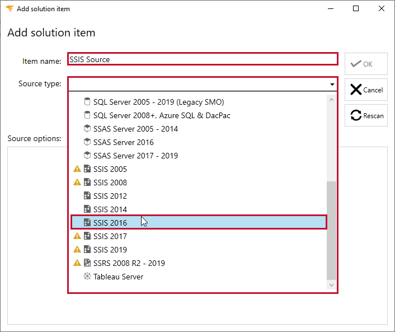Click the report icon of SSRS 2008 R2 - 2019

coord(87,263)
